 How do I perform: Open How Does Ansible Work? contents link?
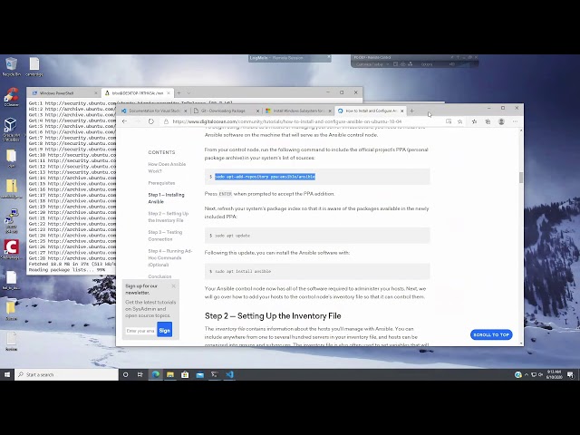(x=167, y=168)
